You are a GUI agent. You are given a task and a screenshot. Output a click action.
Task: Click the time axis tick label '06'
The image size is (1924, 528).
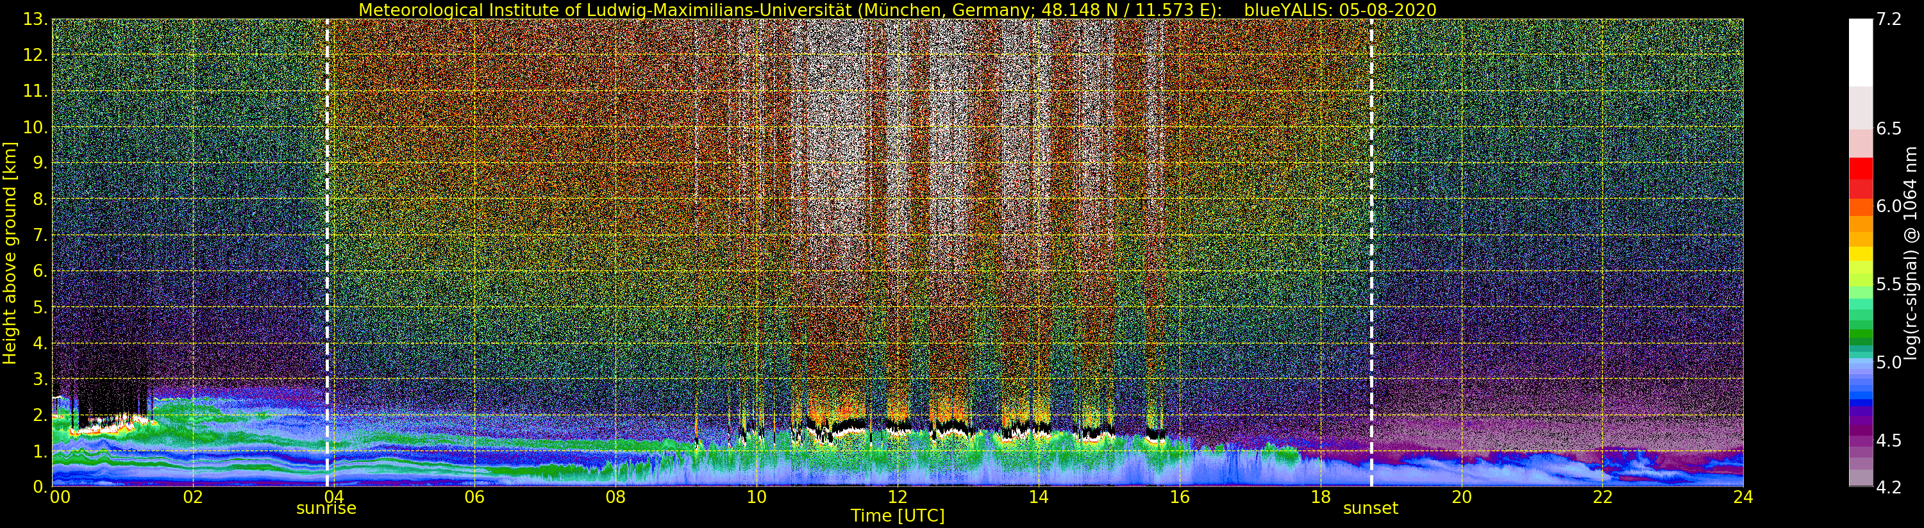[x=474, y=497]
